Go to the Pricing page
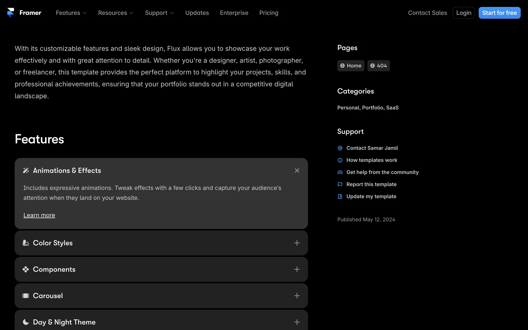528x330 pixels. pos(269,13)
